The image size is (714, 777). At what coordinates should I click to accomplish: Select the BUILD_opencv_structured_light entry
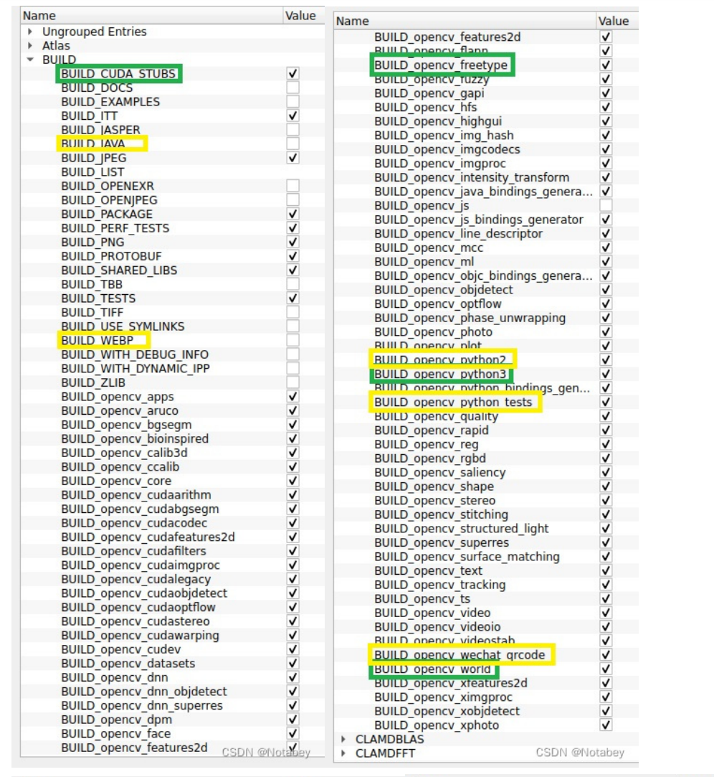462,529
